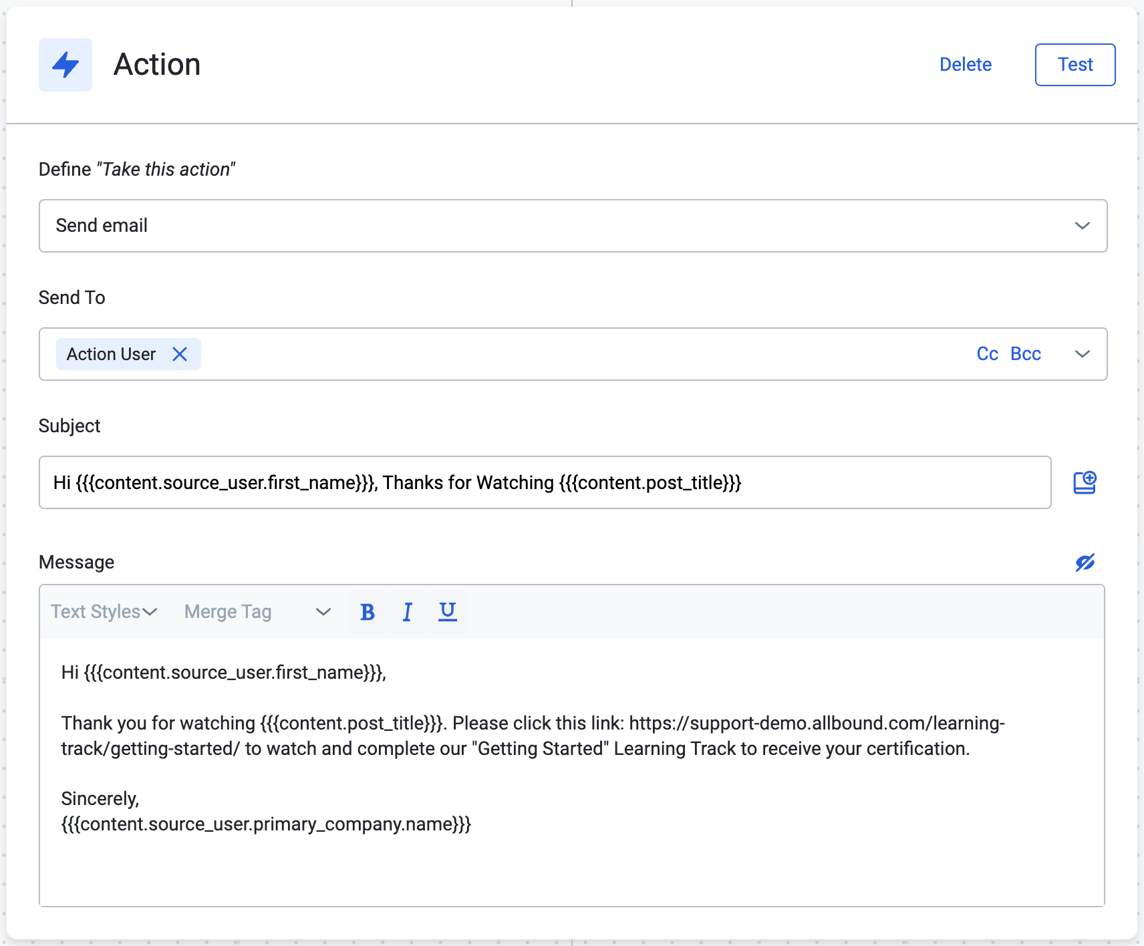Image resolution: width=1144 pixels, height=946 pixels.
Task: Click the 'Sincerely,' line in message
Action: coord(100,799)
